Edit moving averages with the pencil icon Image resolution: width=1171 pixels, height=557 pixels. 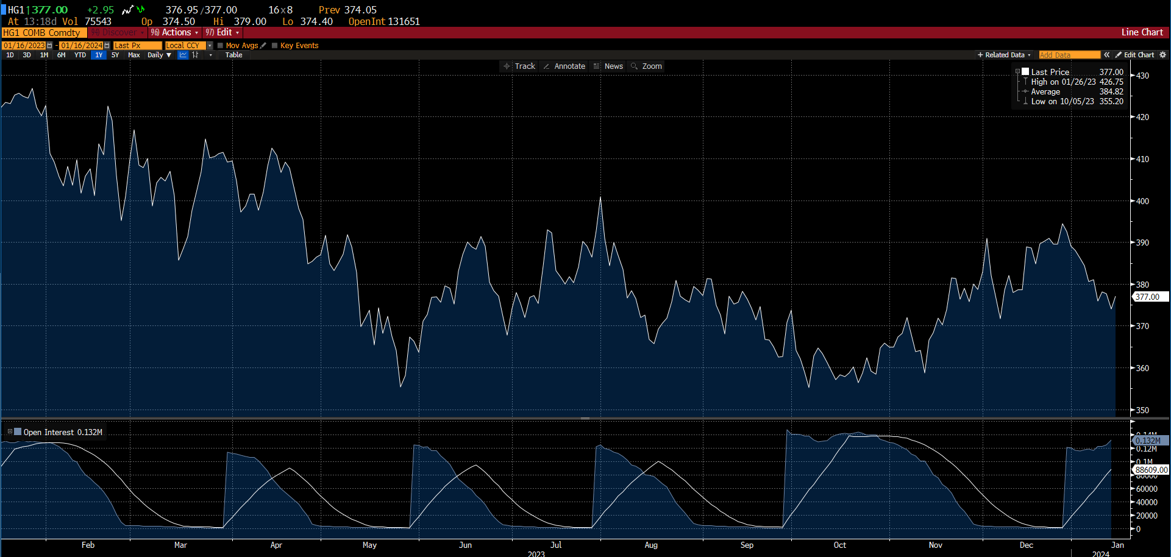tap(263, 46)
